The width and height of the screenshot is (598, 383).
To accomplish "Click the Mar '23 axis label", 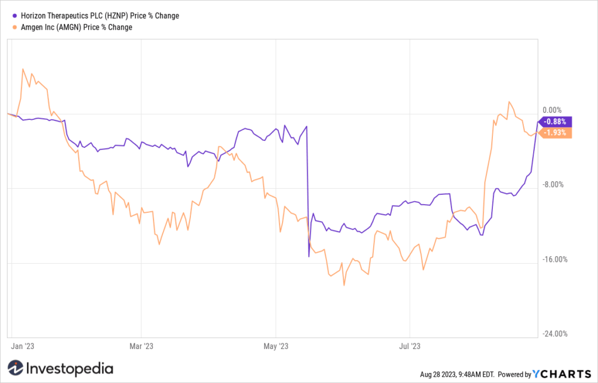I will click(141, 346).
